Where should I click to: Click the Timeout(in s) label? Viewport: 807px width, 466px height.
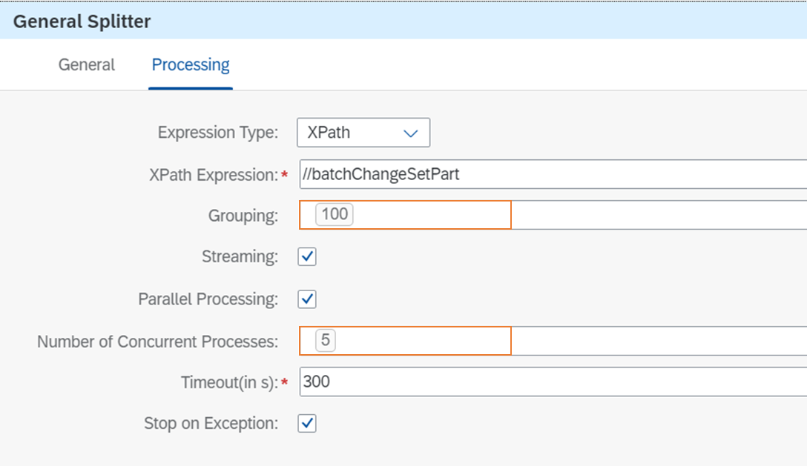coord(228,382)
